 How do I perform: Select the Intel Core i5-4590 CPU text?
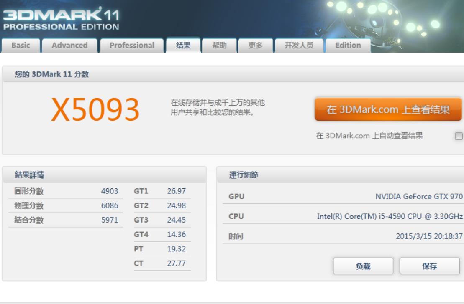(x=390, y=217)
